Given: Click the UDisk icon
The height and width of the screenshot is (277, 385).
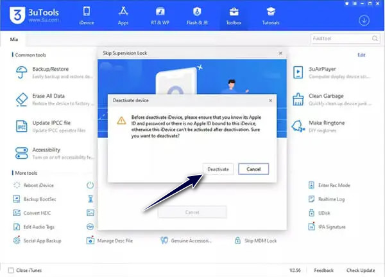Looking at the screenshot, I should coord(311,213).
